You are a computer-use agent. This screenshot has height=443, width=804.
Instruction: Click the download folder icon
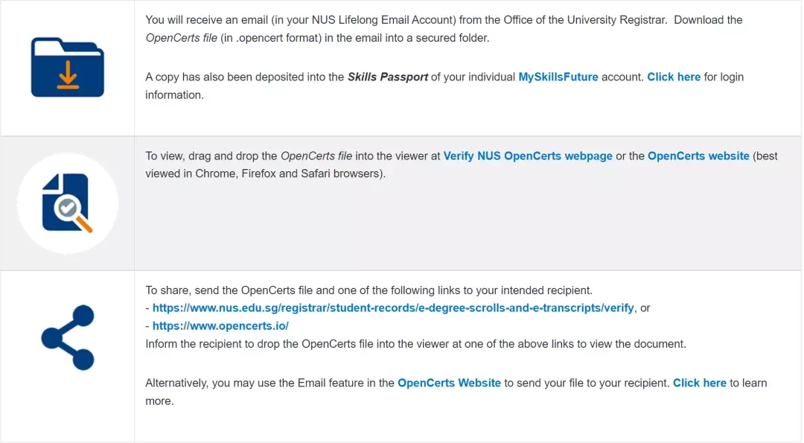click(x=67, y=67)
